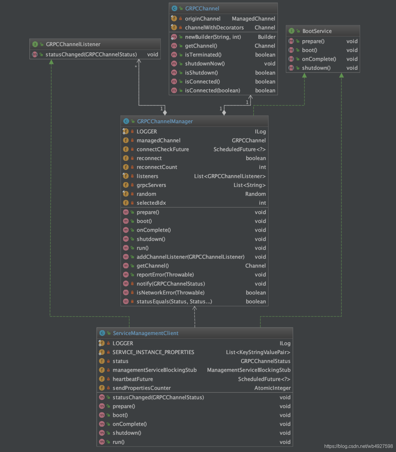
Task: Click the GRPCChannel class icon
Action: point(174,8)
